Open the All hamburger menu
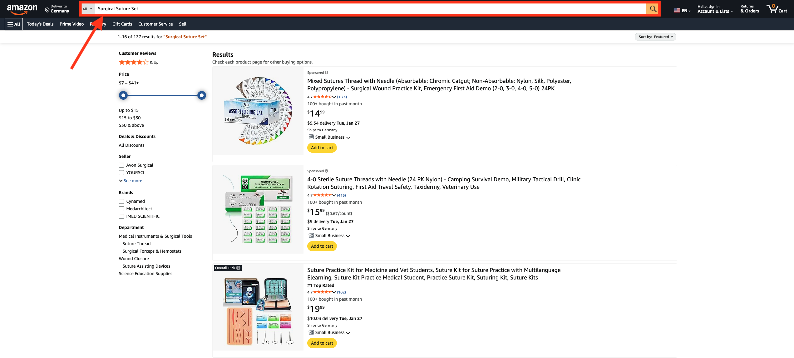Image resolution: width=794 pixels, height=358 pixels. click(14, 24)
